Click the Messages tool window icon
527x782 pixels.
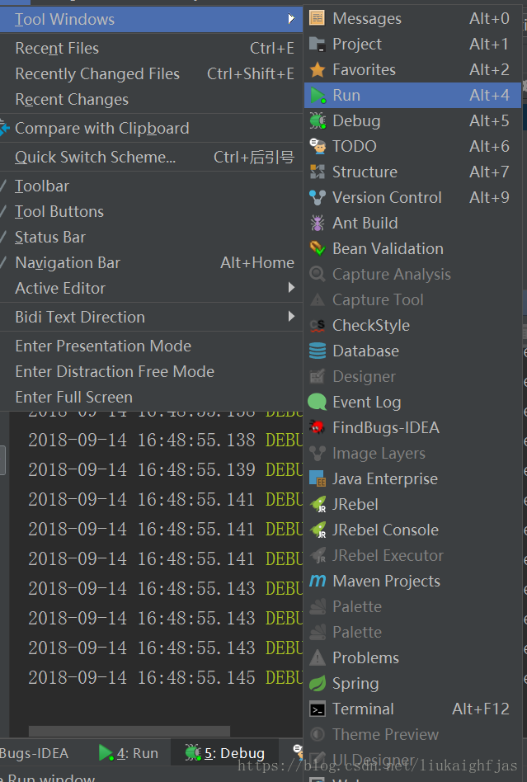point(317,18)
